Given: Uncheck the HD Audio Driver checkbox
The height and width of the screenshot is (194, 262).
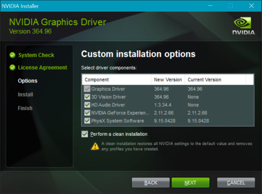Looking at the screenshot, I should click(87, 105).
